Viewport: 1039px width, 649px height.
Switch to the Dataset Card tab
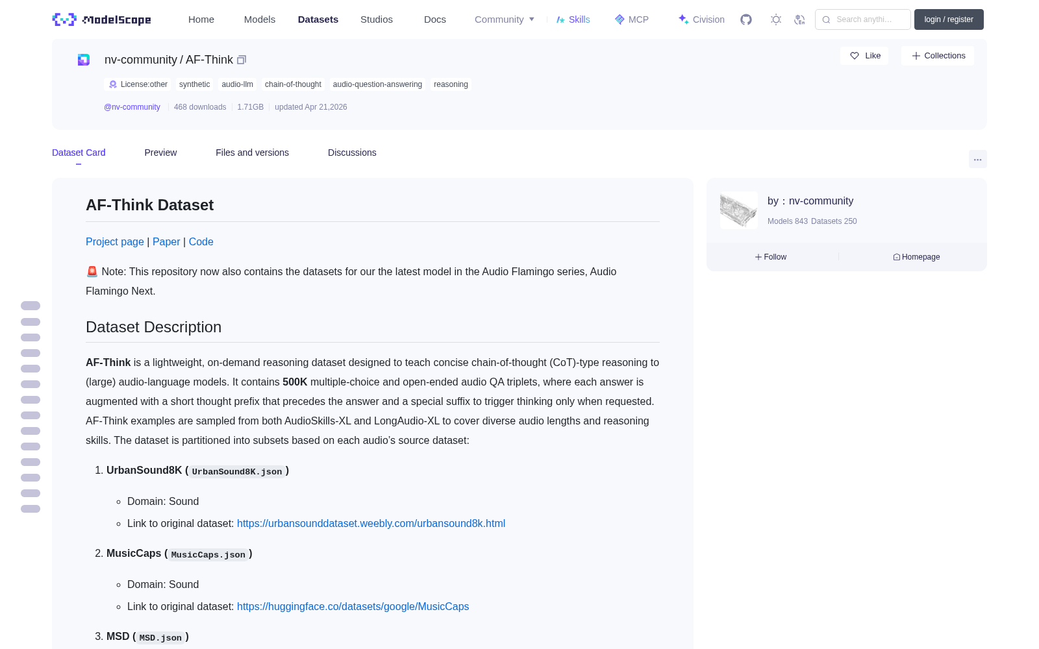click(x=79, y=153)
